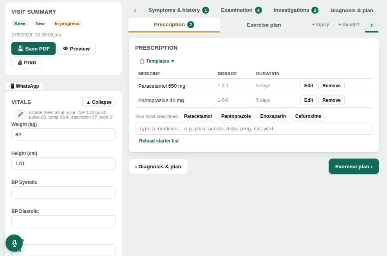Image resolution: width=387 pixels, height=256 pixels.
Task: Click the DOSAGE column header
Action: pos(227,74)
